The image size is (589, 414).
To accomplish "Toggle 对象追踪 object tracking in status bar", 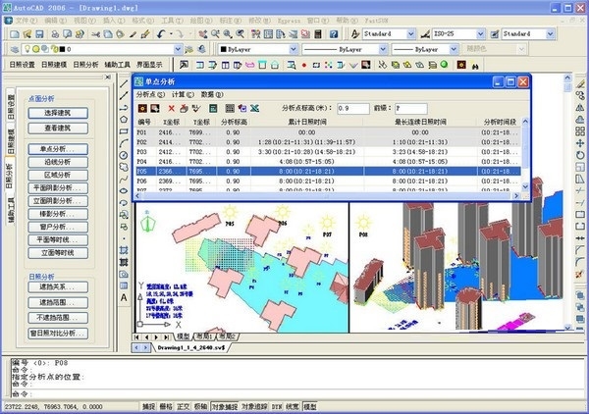I will (254, 406).
